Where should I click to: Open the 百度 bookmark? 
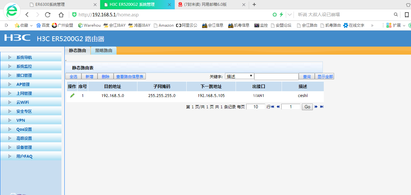pos(43,25)
